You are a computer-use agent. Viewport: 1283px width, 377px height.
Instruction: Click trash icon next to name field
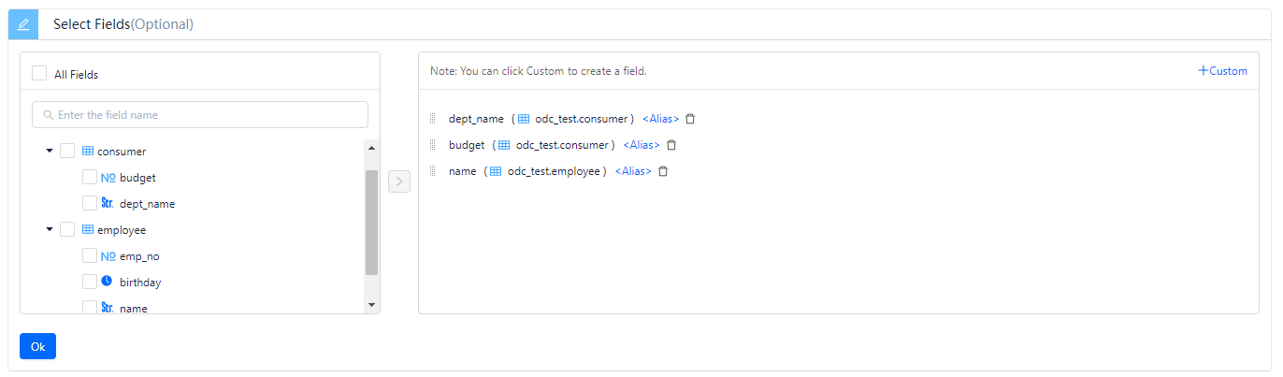click(x=663, y=171)
